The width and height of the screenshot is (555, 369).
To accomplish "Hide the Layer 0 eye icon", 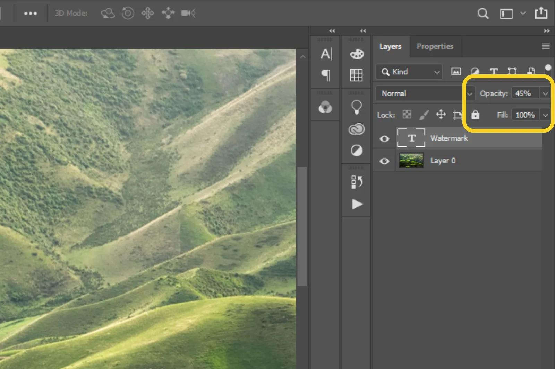I will click(384, 161).
